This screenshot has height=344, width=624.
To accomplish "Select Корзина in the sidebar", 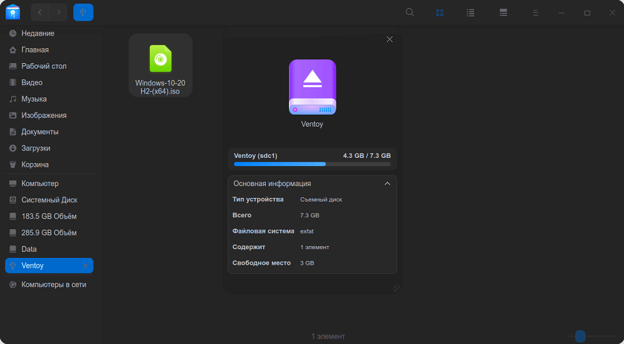I will tap(34, 164).
